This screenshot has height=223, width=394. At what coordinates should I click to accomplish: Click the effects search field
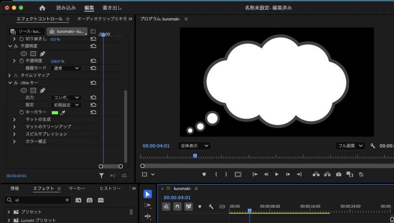click(x=37, y=200)
